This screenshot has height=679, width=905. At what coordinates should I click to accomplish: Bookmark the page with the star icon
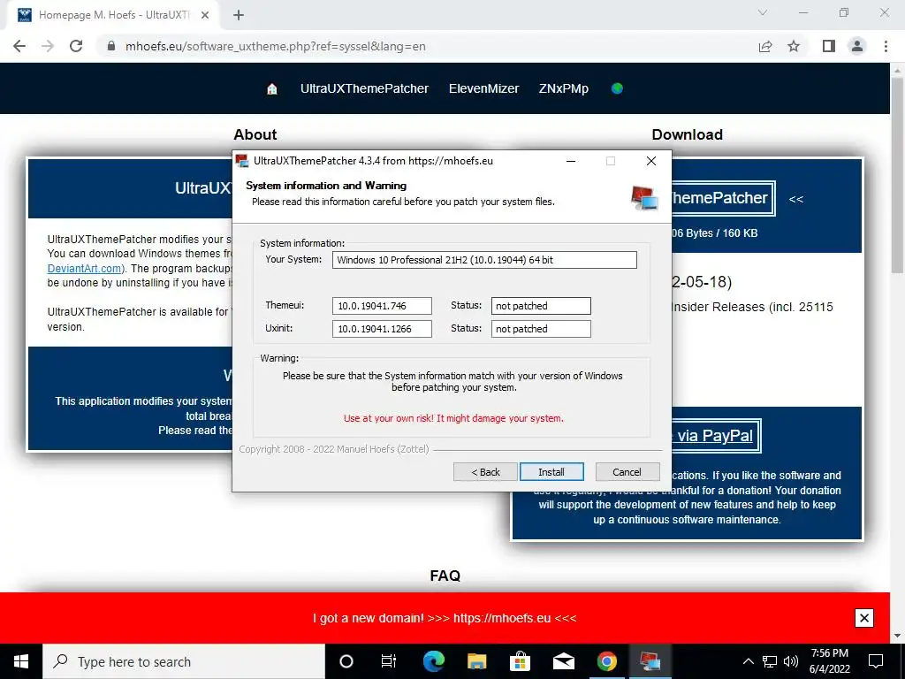click(794, 46)
